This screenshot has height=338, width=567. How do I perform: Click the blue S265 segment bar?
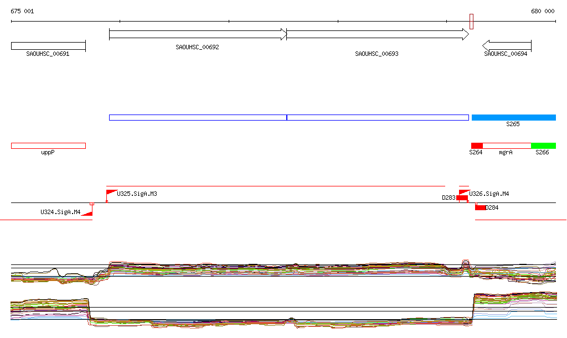pos(513,117)
